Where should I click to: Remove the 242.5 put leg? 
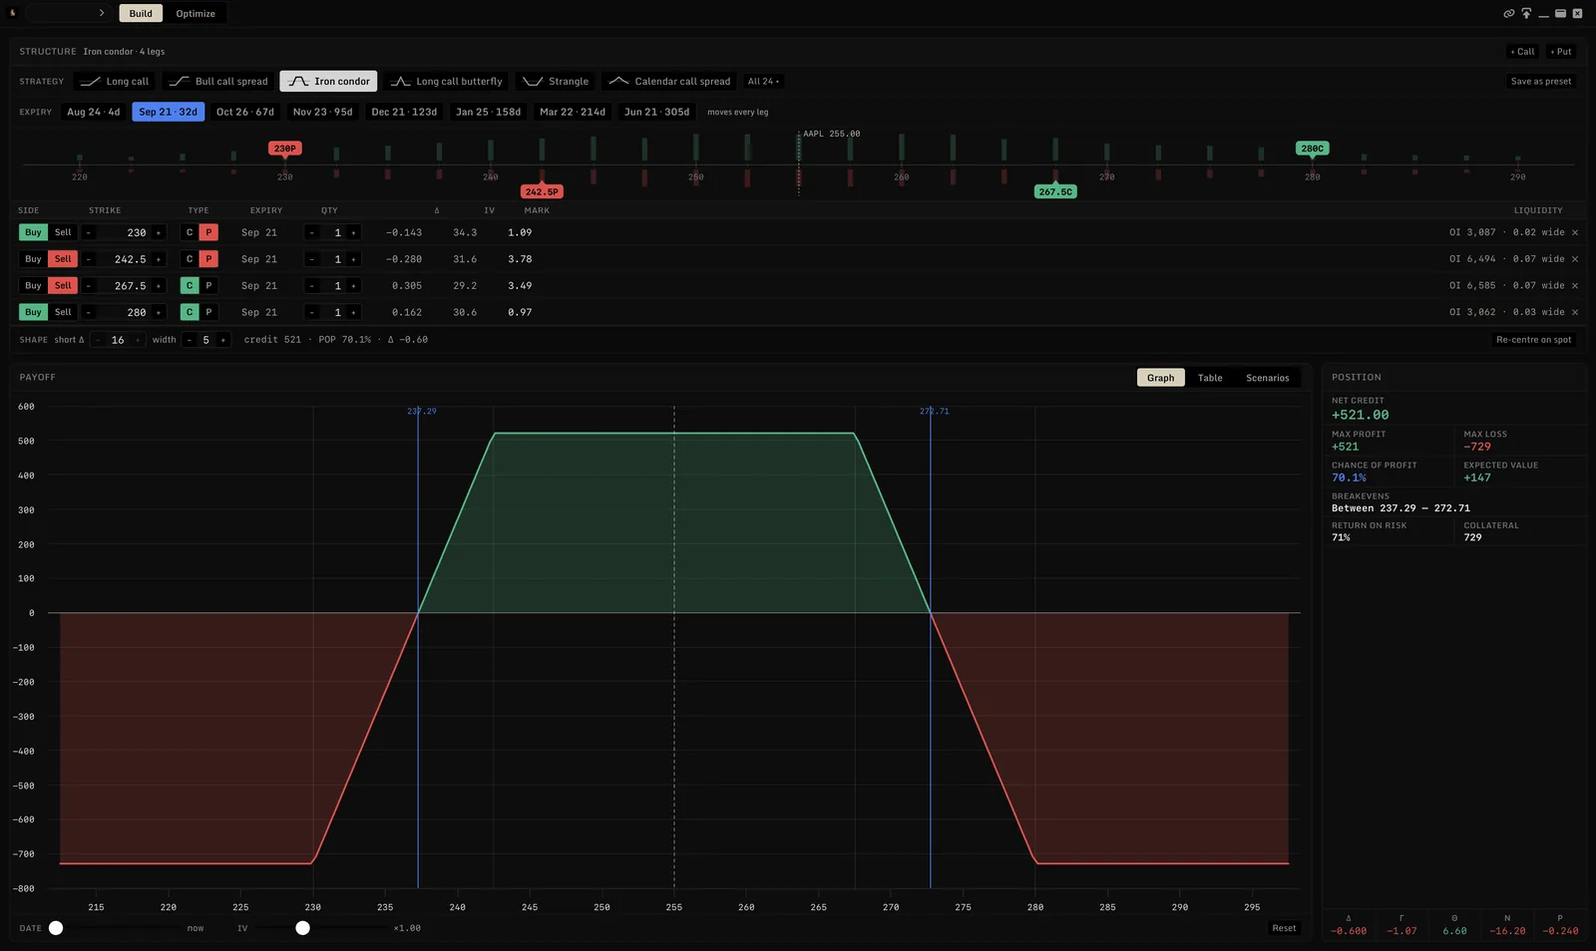1575,259
